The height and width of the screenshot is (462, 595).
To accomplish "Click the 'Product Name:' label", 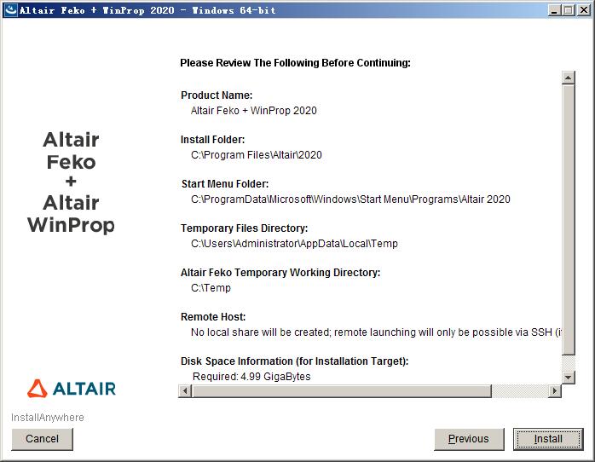I will pos(217,95).
